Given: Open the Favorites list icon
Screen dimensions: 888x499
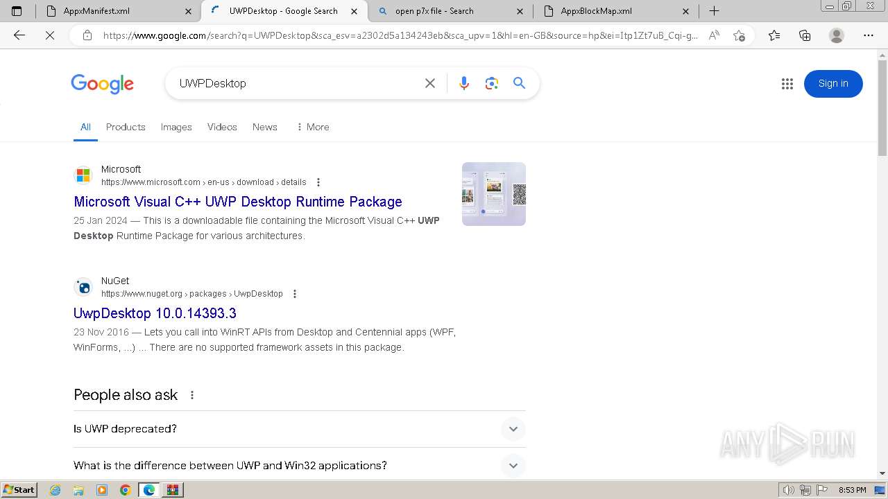Looking at the screenshot, I should tap(774, 35).
